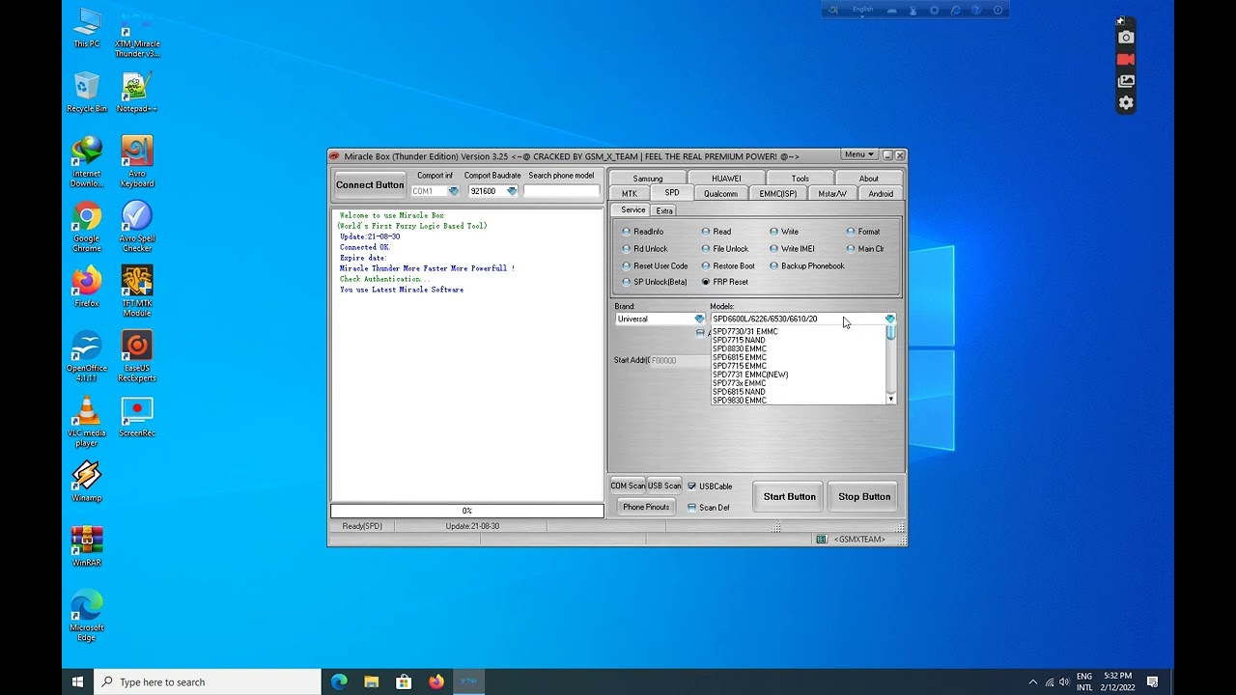Take a screenshot with ScreenRec camera icon
Image resolution: width=1236 pixels, height=695 pixels.
pyautogui.click(x=1126, y=38)
